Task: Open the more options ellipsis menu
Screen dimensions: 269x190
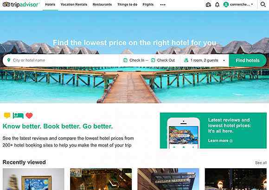Action: (x=163, y=5)
